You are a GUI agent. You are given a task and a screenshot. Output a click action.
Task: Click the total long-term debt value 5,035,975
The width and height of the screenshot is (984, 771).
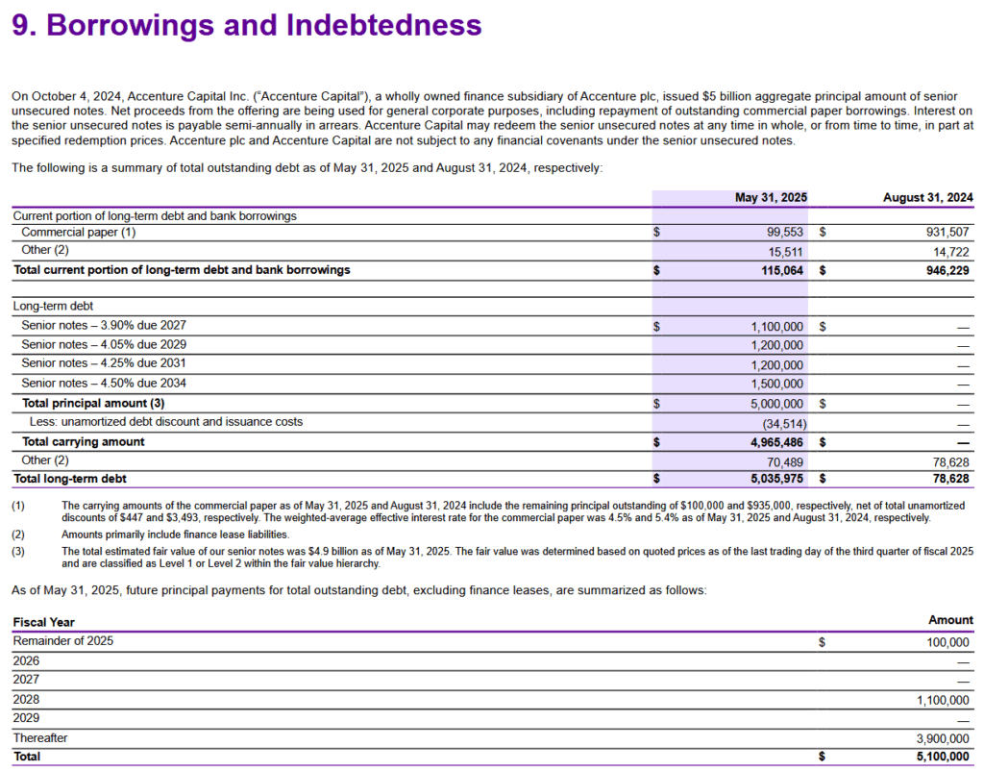pyautogui.click(x=776, y=479)
